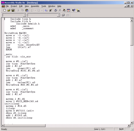Create a new file with the blank page icon

(x=5, y=10)
